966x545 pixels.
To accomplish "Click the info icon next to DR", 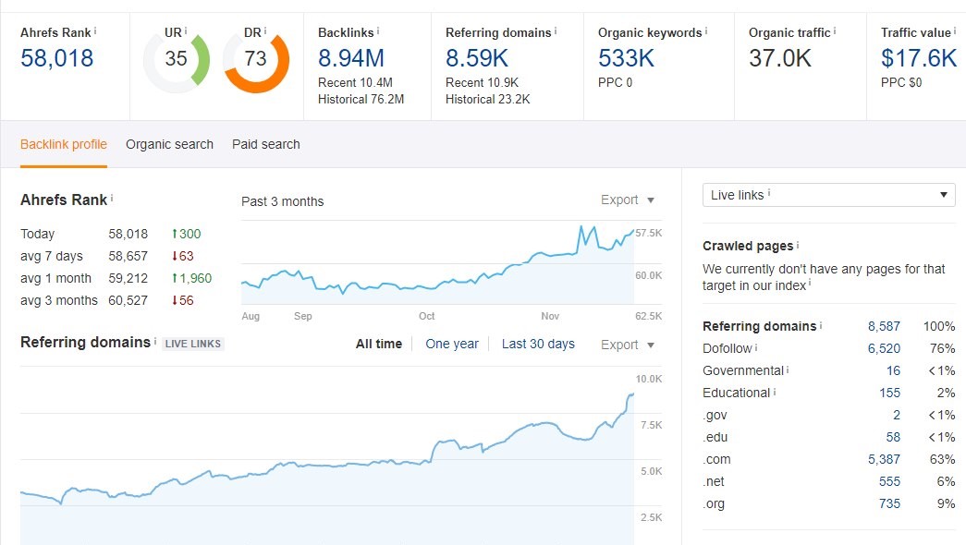I will pyautogui.click(x=266, y=31).
